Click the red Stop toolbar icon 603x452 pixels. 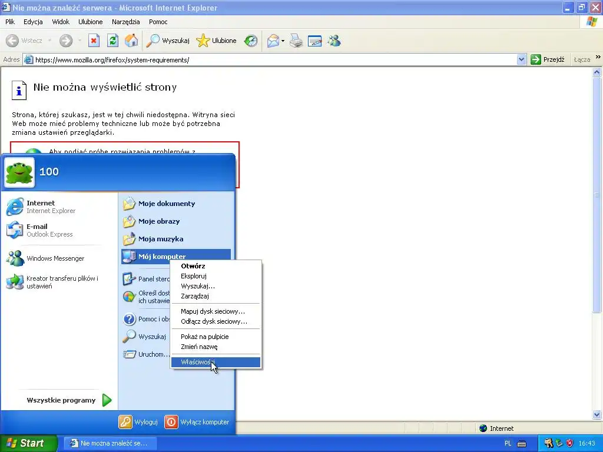[94, 41]
